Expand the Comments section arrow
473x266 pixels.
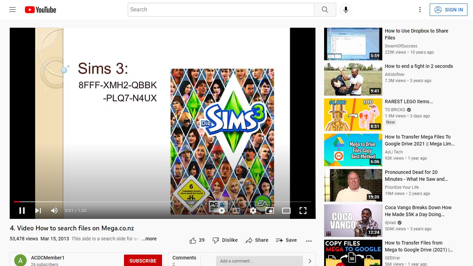[x=310, y=261]
